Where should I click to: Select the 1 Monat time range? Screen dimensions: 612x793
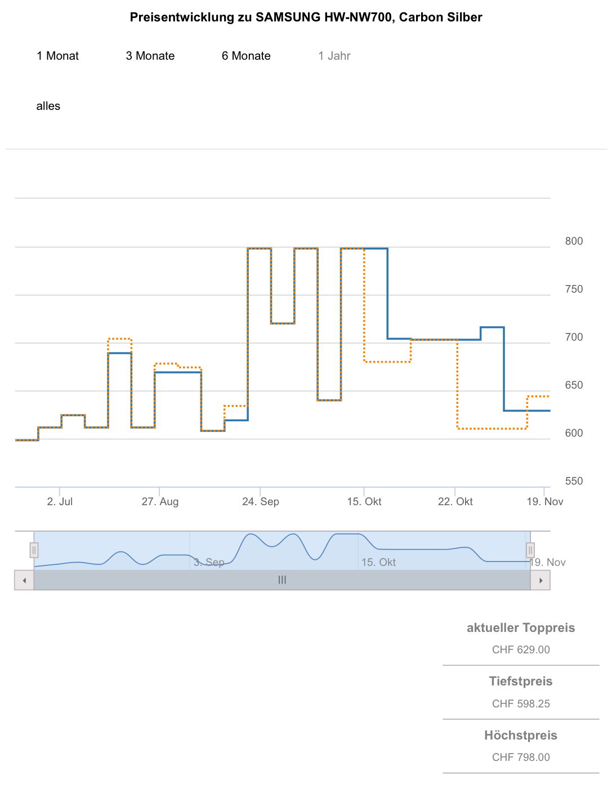point(58,56)
